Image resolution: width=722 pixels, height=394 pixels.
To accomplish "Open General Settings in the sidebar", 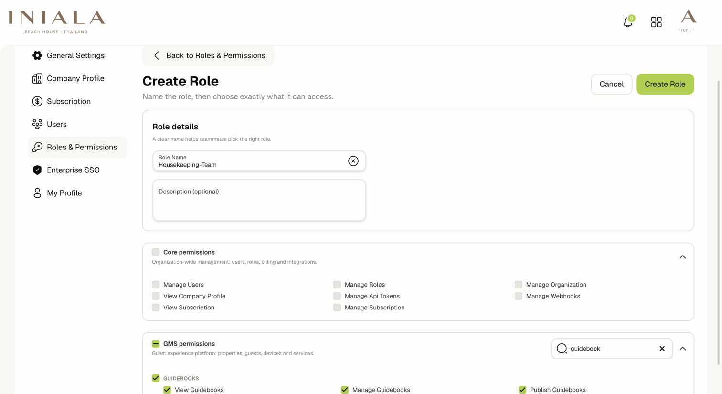I will (x=77, y=55).
